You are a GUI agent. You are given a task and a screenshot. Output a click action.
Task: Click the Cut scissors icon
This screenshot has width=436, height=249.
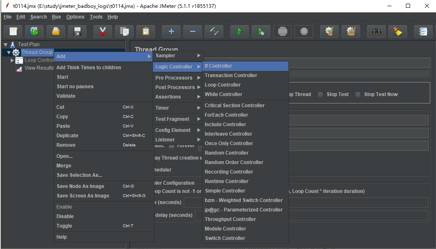coord(103,31)
